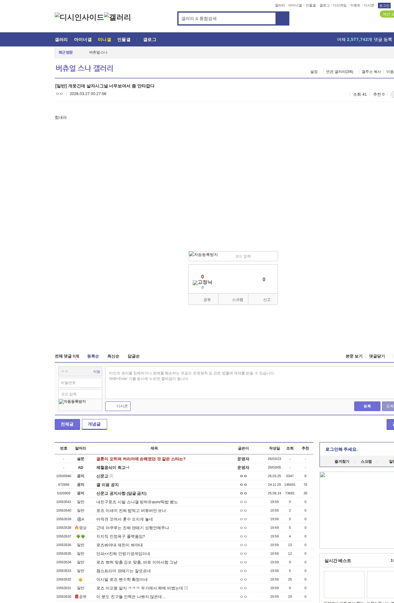
Task: Collapse comments with 댓글닫기
Action: click(377, 356)
